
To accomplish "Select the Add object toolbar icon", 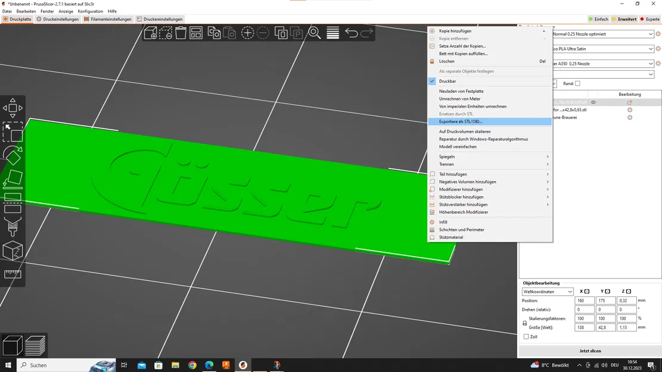I will [150, 33].
